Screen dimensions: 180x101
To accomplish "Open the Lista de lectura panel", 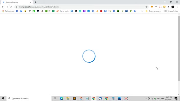I will pos(171,11).
